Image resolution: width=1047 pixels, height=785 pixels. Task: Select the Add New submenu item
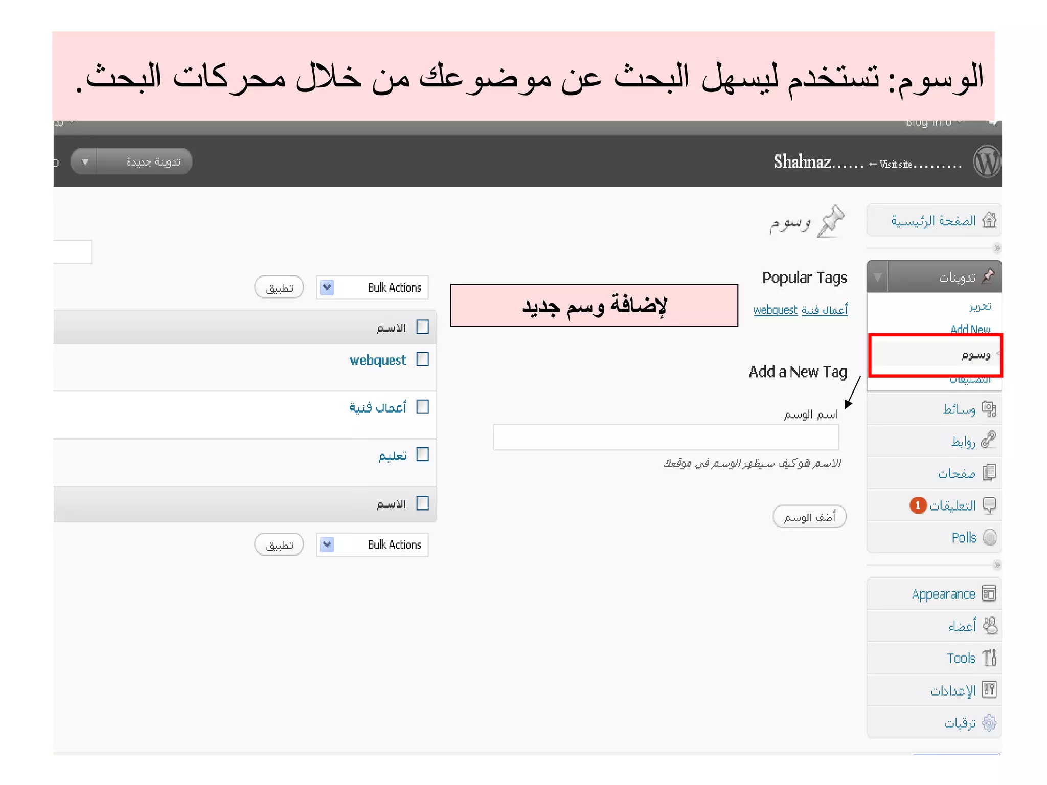tap(970, 329)
